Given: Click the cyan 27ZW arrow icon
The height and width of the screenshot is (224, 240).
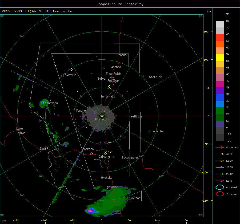Looking at the screenshot, I should click(x=220, y=168).
